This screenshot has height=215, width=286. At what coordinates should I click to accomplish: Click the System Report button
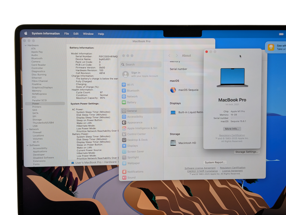pos(215,162)
